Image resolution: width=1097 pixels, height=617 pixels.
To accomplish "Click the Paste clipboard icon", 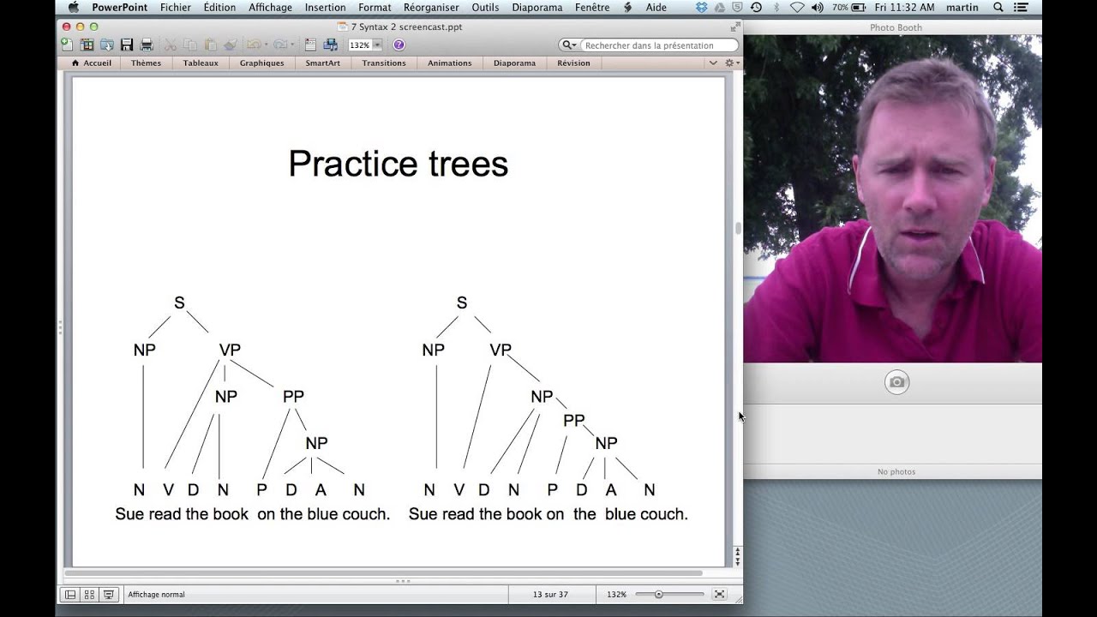I will (210, 45).
